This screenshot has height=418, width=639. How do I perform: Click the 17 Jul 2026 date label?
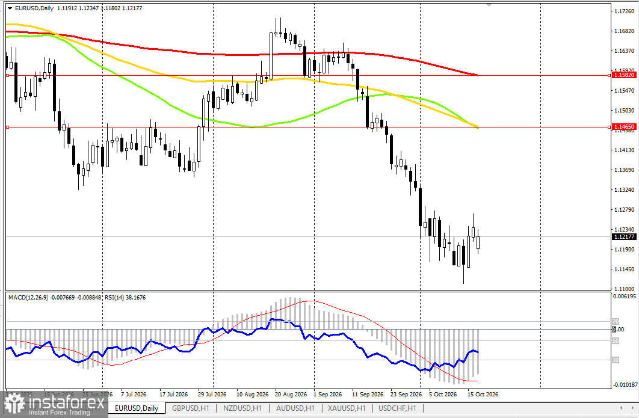[x=174, y=395]
